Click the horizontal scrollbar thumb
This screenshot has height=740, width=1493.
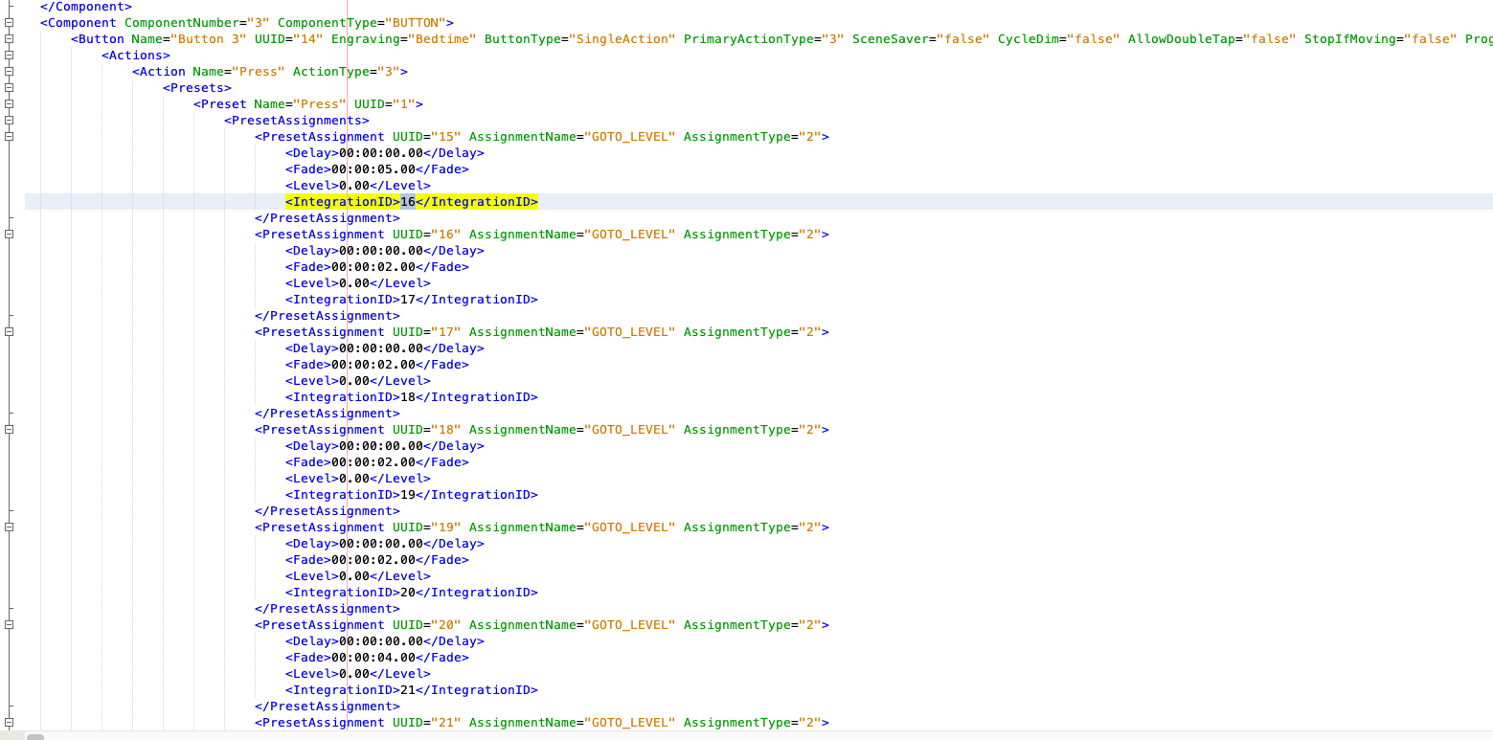(x=35, y=736)
